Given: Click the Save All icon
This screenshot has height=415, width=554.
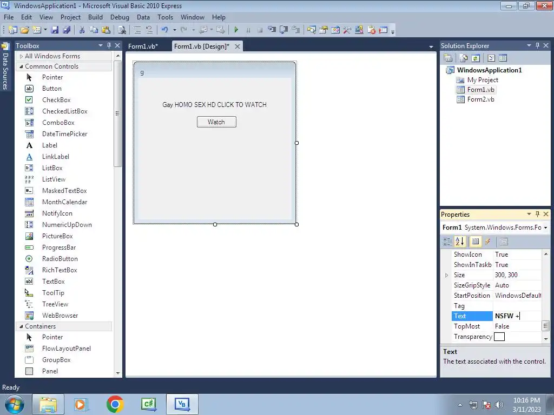Looking at the screenshot, I should pyautogui.click(x=67, y=30).
